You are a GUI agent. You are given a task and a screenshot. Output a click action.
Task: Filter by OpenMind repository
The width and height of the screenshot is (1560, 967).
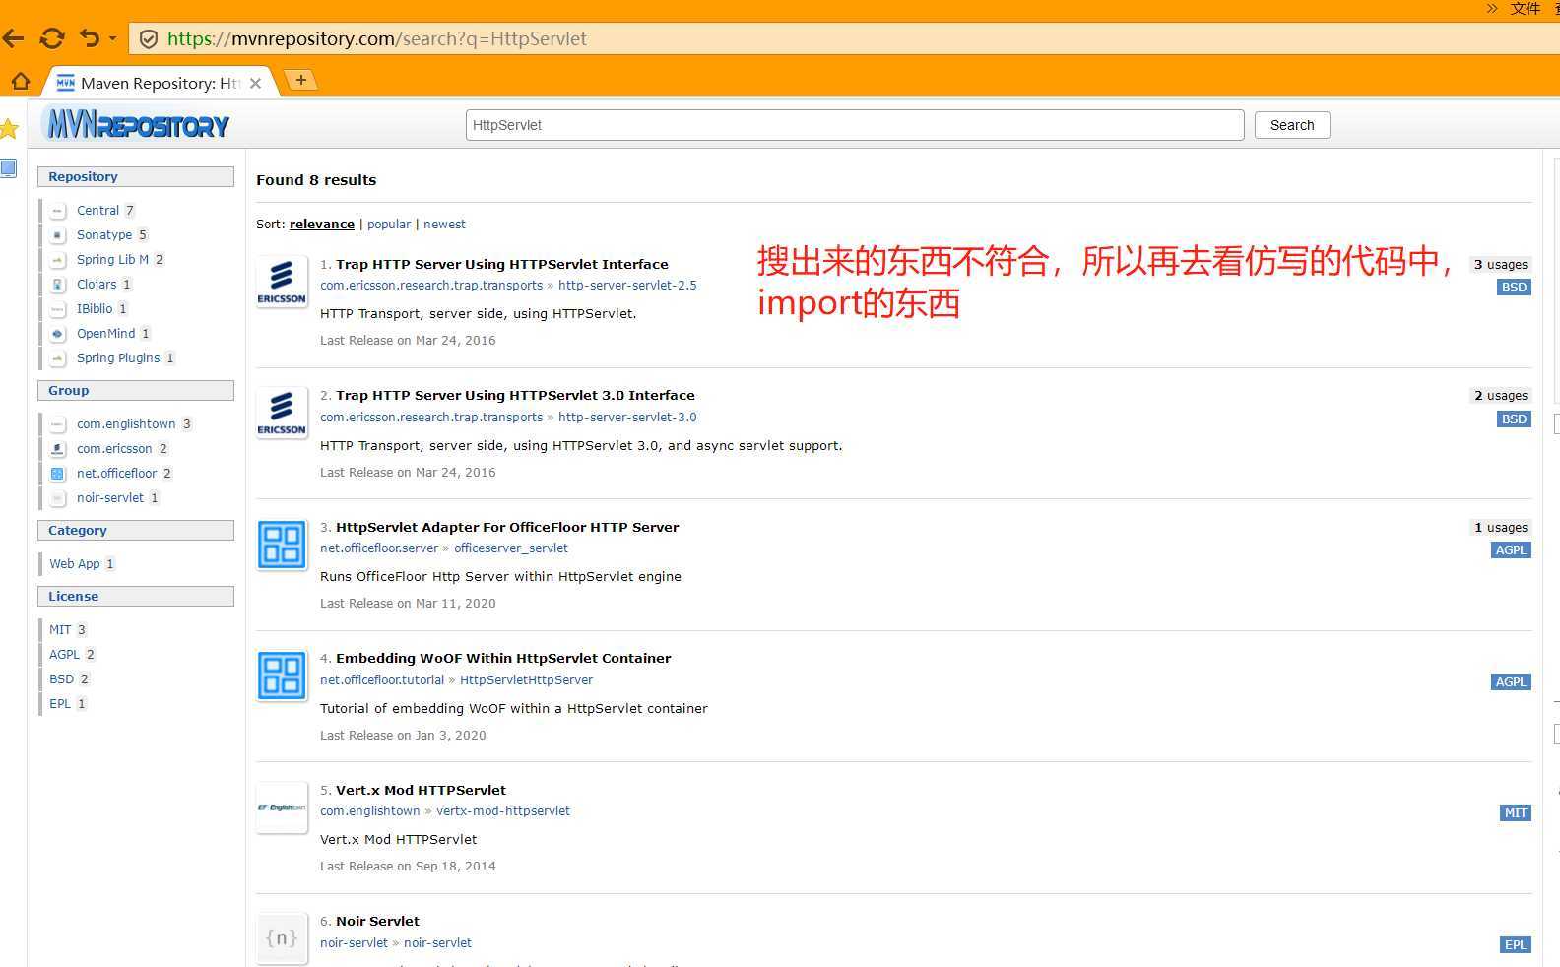tap(106, 333)
